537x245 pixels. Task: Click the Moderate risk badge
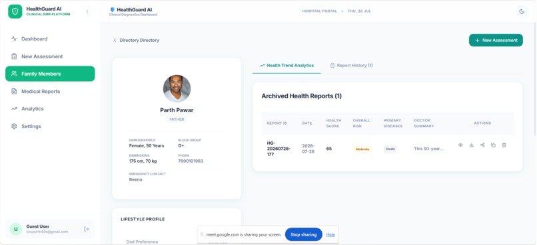(x=362, y=149)
